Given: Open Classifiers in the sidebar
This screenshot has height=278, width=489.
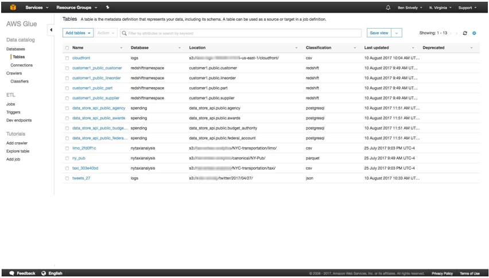Looking at the screenshot, I should (x=20, y=81).
